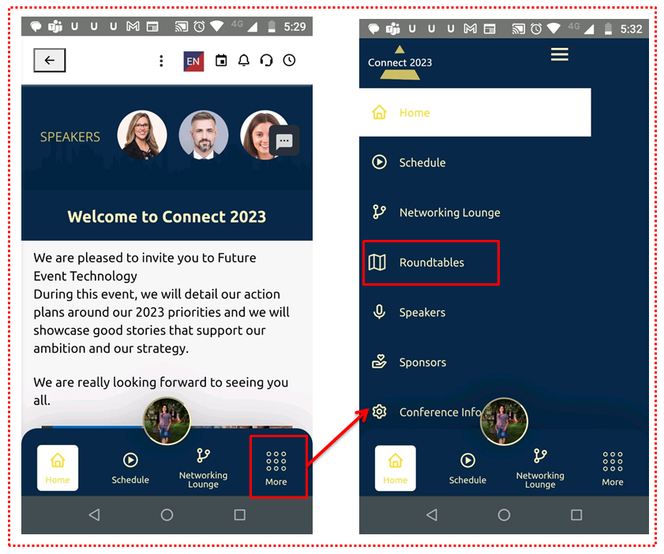This screenshot has width=664, height=554.
Task: Open Sponsors from the side menu
Action: pyautogui.click(x=422, y=362)
